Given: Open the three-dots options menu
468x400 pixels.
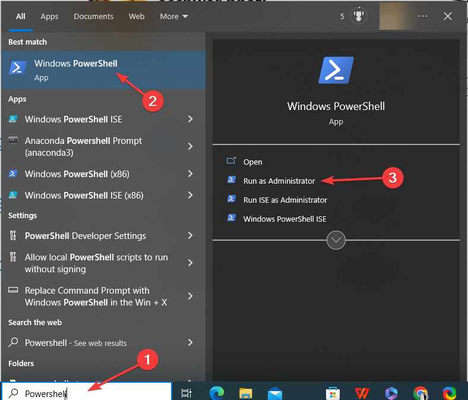Looking at the screenshot, I should pos(423,17).
